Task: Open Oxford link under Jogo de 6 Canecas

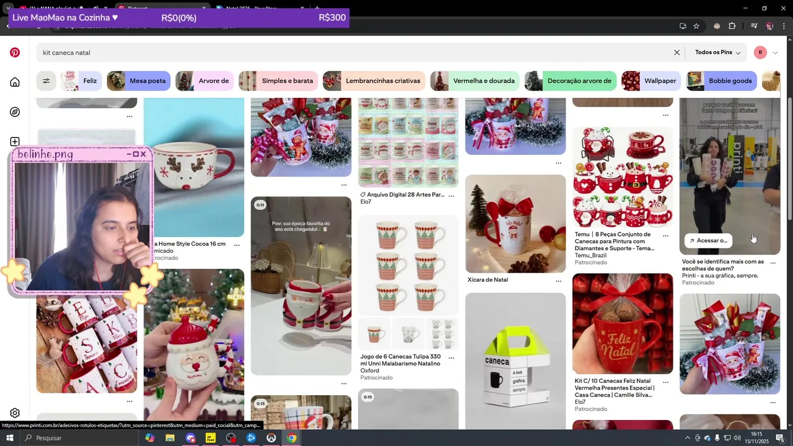Action: (x=370, y=370)
